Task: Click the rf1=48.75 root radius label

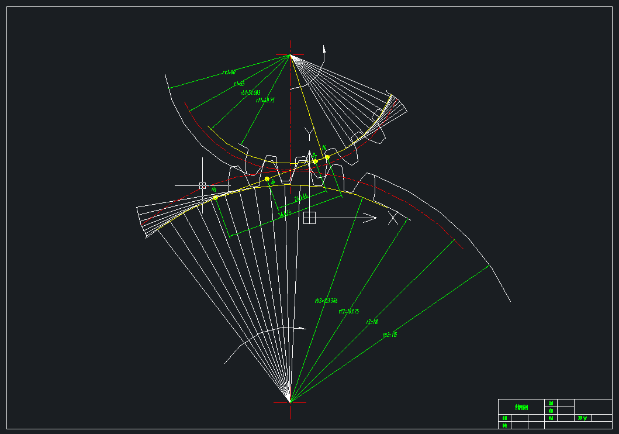Action: click(x=265, y=101)
